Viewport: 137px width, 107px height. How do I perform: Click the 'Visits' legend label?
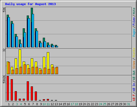134,53
